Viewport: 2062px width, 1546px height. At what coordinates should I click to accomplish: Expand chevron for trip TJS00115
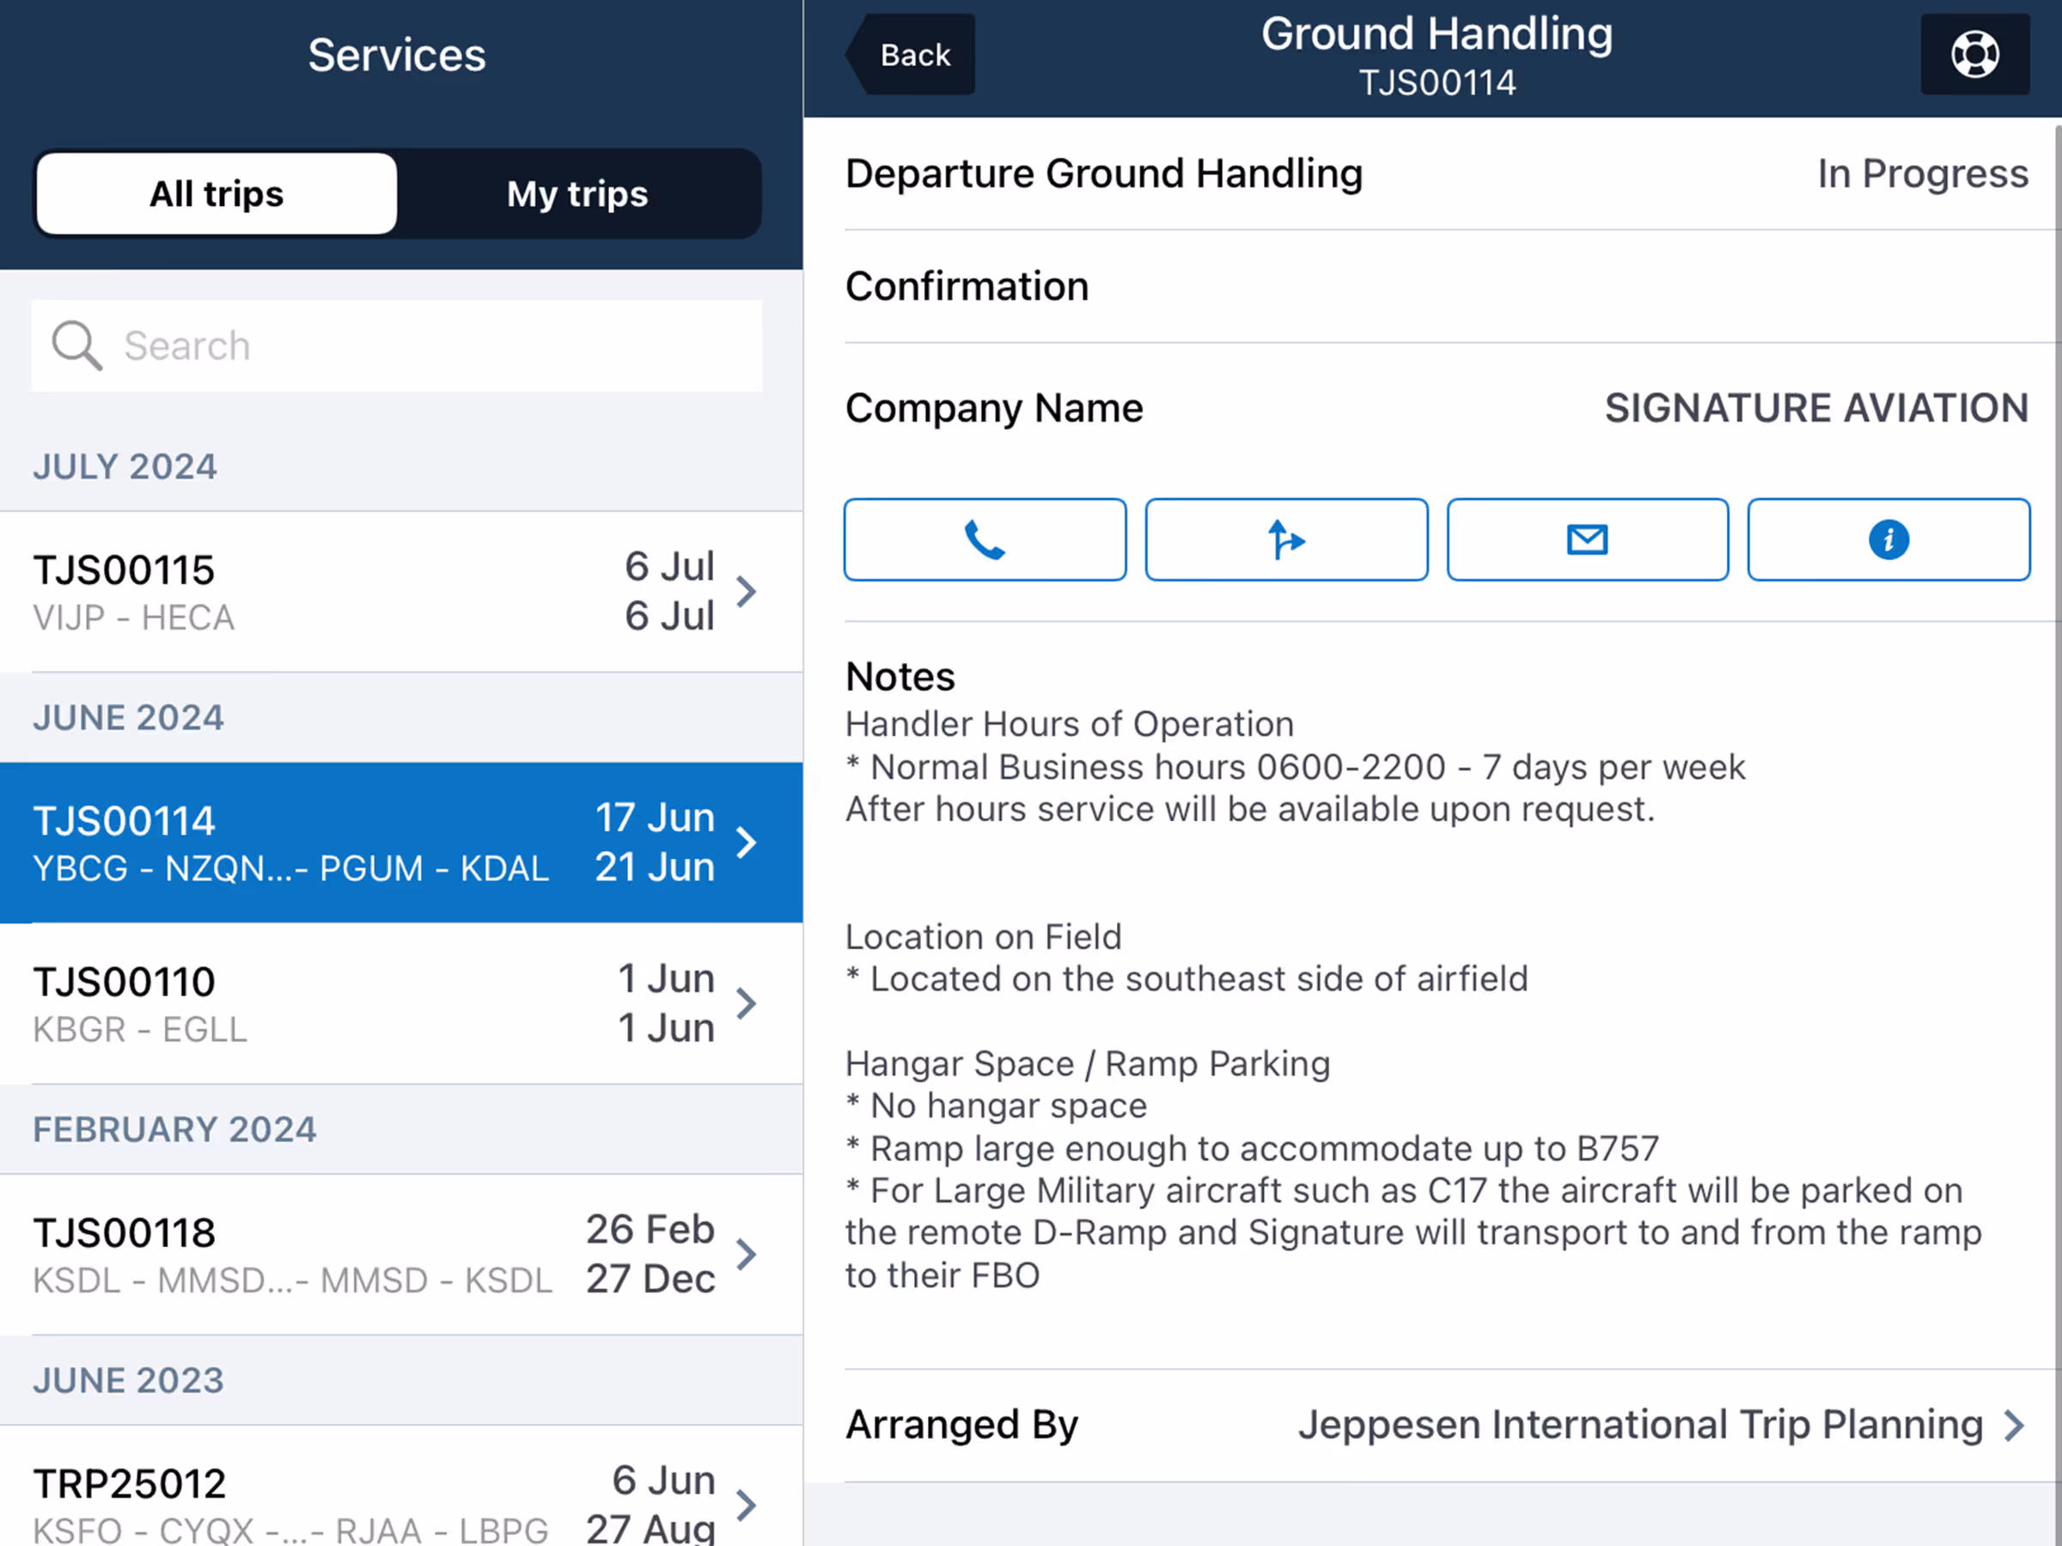coord(746,592)
